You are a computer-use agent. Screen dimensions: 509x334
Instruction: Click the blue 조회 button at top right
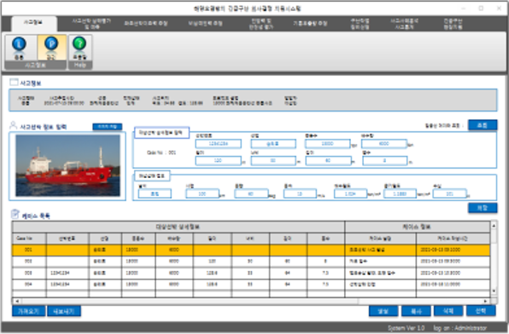pyautogui.click(x=483, y=125)
